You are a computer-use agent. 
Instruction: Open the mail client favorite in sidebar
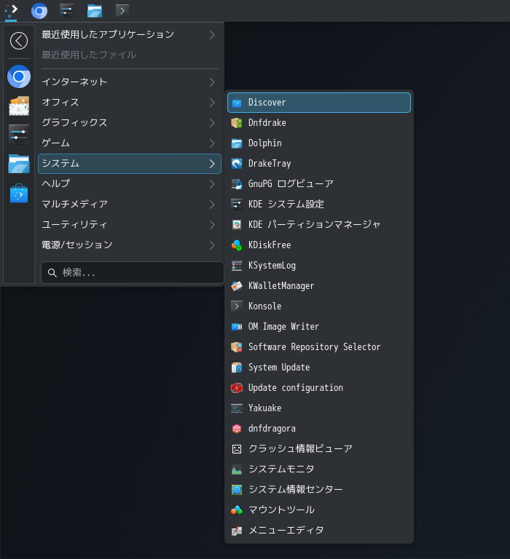[19, 106]
